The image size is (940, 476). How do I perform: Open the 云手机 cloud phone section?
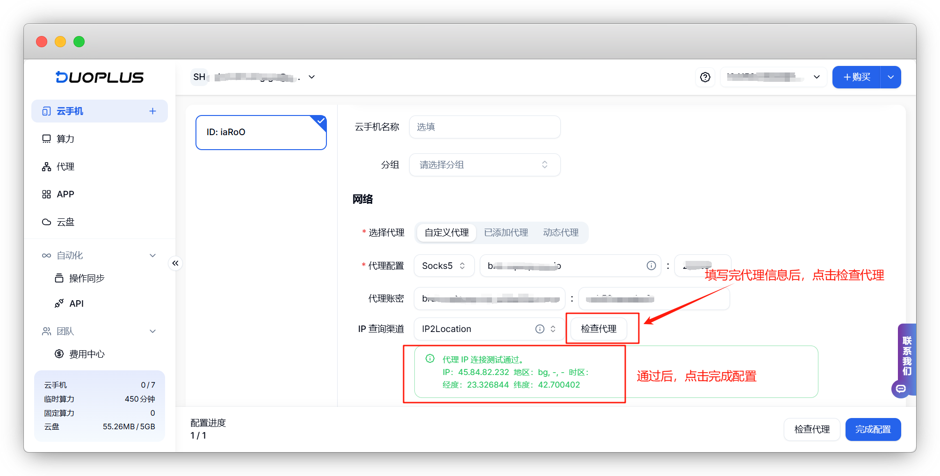tap(100, 111)
